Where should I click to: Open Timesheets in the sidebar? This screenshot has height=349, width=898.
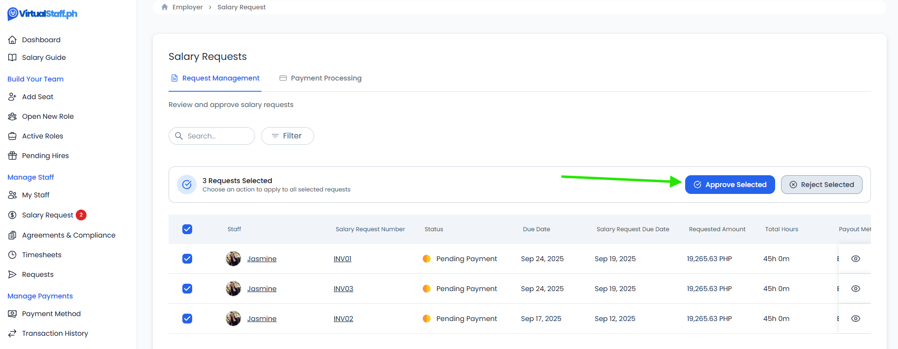(x=41, y=255)
